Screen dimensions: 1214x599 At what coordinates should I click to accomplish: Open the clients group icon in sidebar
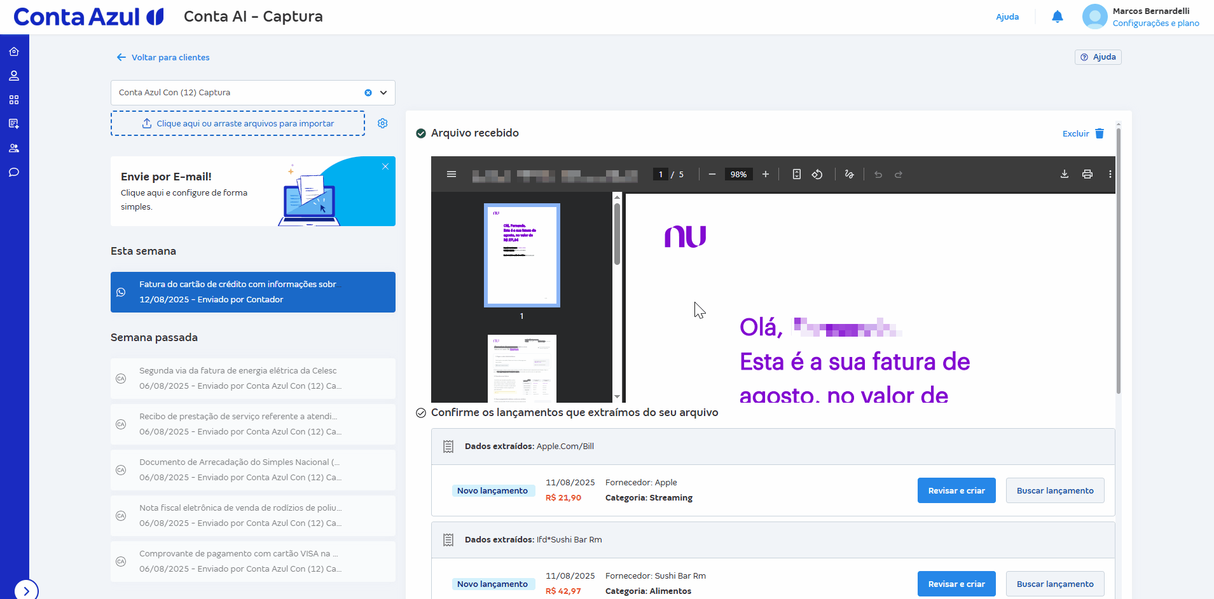pos(14,148)
